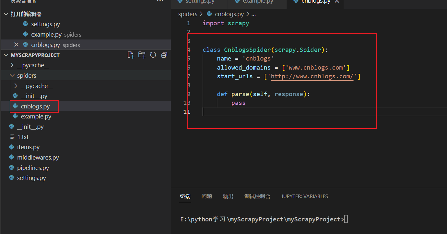The height and width of the screenshot is (234, 447).
Task: Click the pass statement in the editor
Action: [x=239, y=103]
